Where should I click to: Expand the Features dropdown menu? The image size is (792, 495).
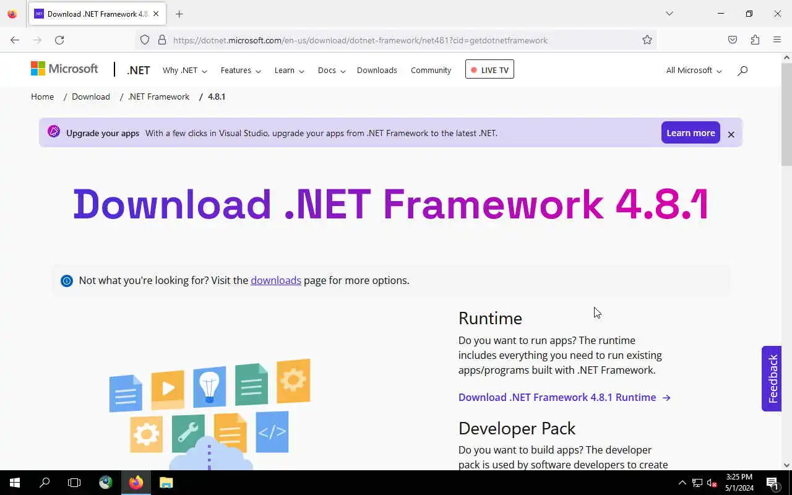coord(241,71)
